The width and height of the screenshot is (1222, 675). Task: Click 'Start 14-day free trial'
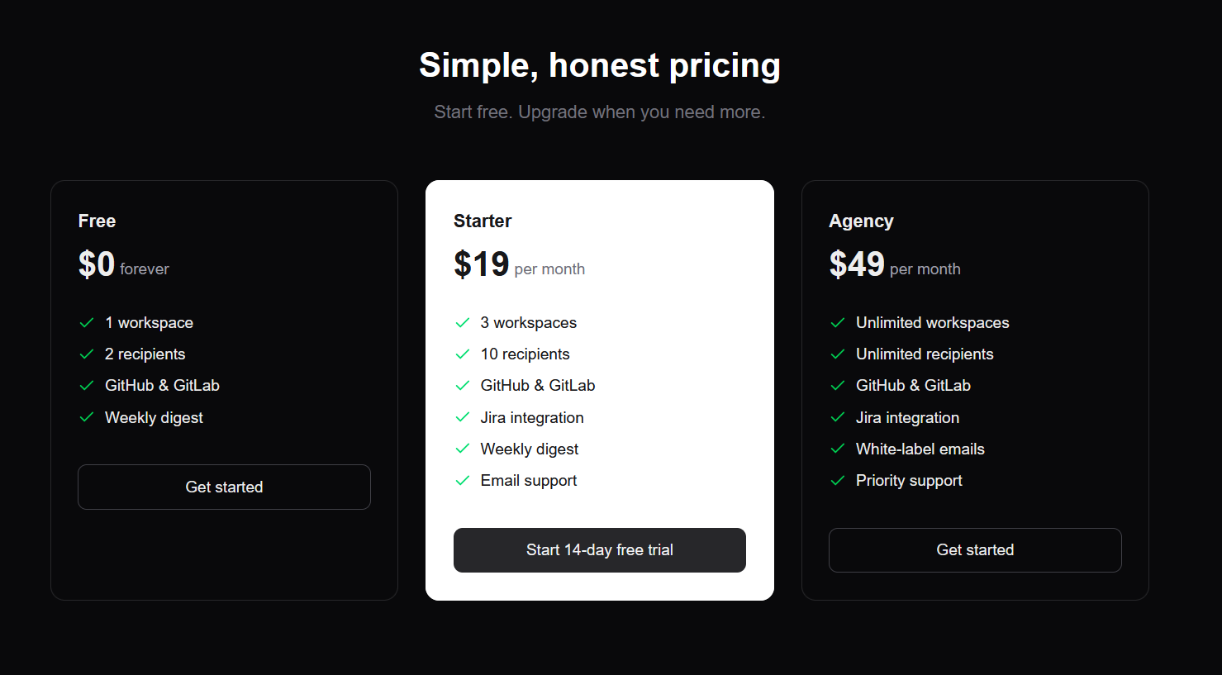pyautogui.click(x=599, y=549)
